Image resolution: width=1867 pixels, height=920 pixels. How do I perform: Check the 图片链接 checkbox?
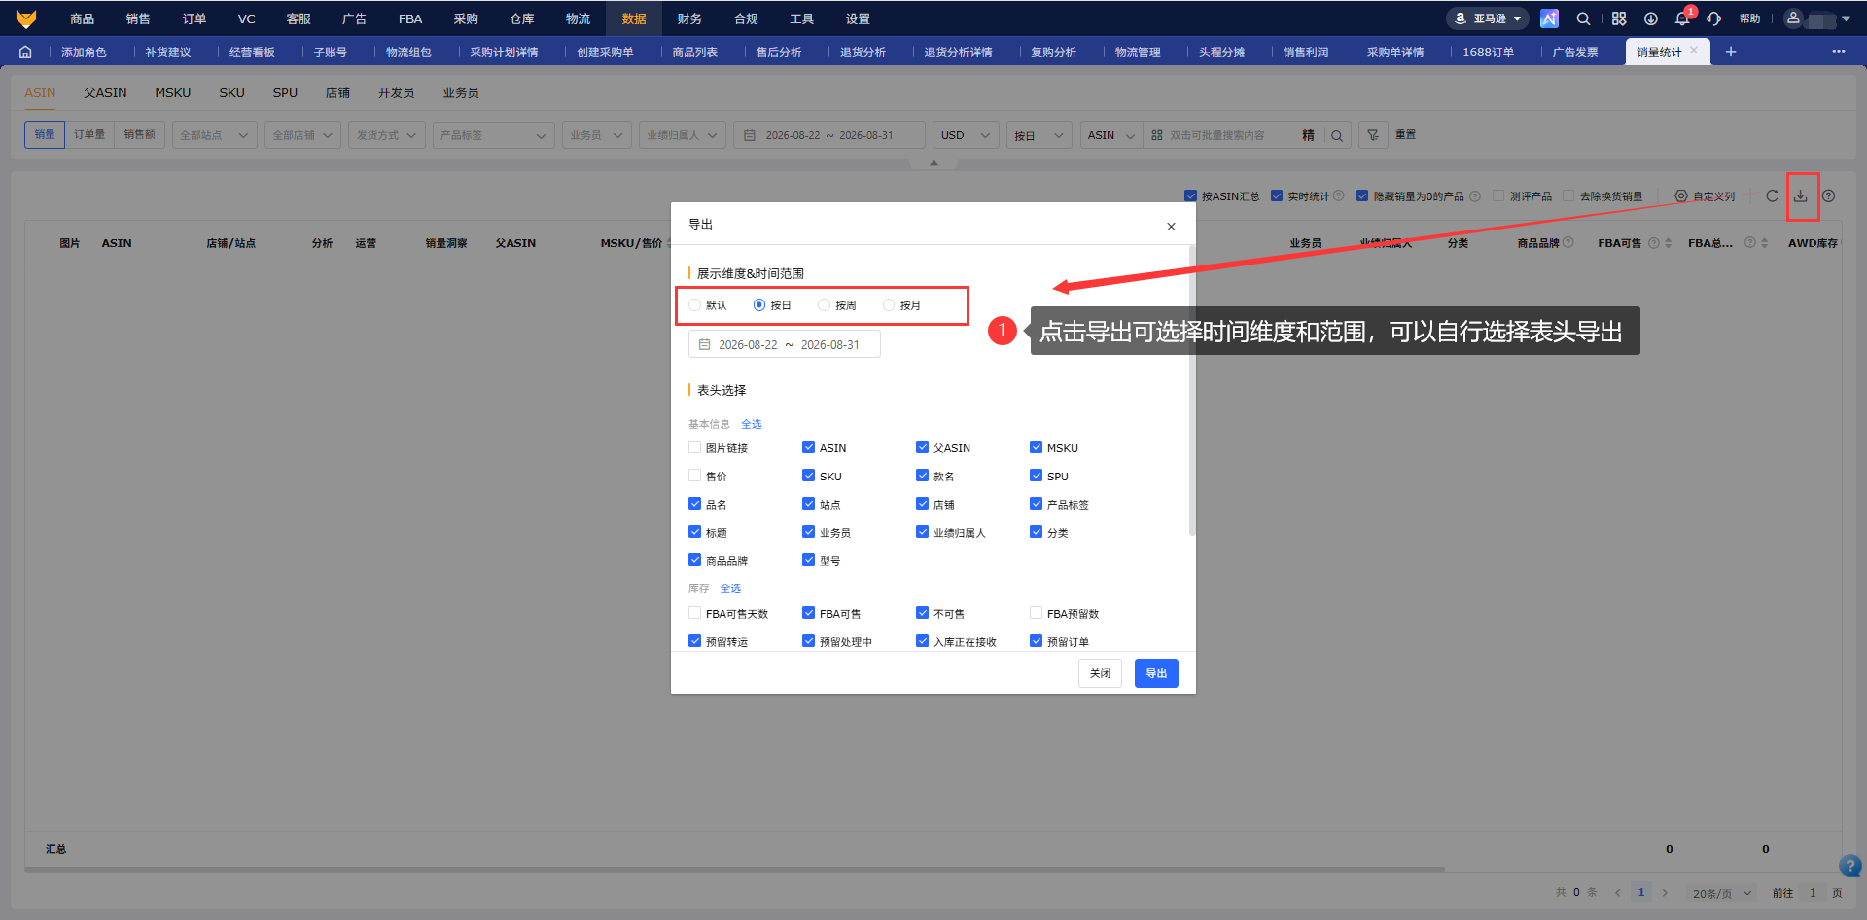[x=695, y=447]
